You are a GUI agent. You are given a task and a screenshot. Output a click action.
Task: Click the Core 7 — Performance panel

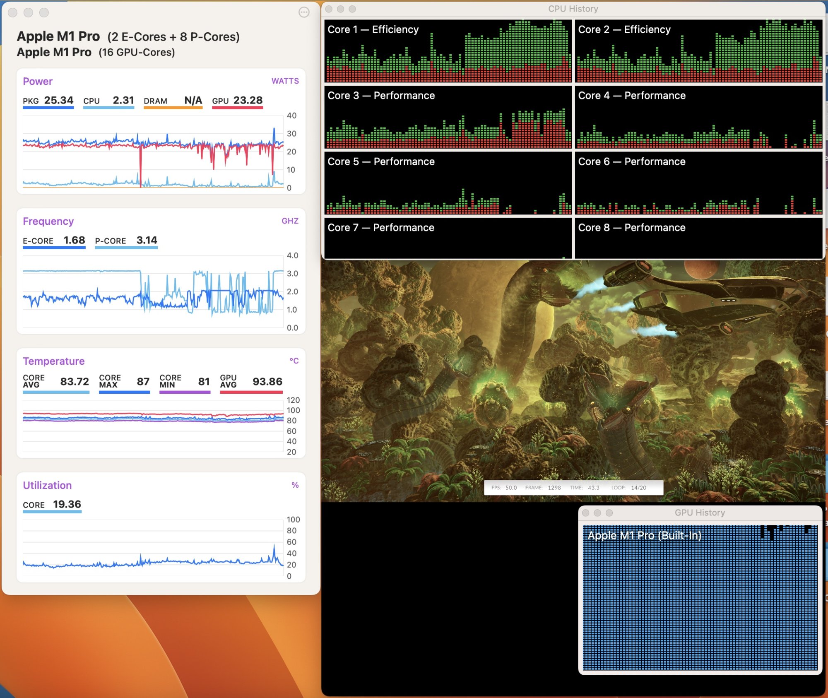448,238
